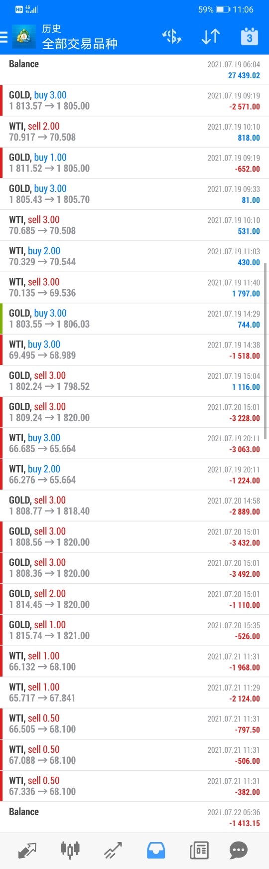
Task: Open the News tab icon
Action: click(199, 850)
